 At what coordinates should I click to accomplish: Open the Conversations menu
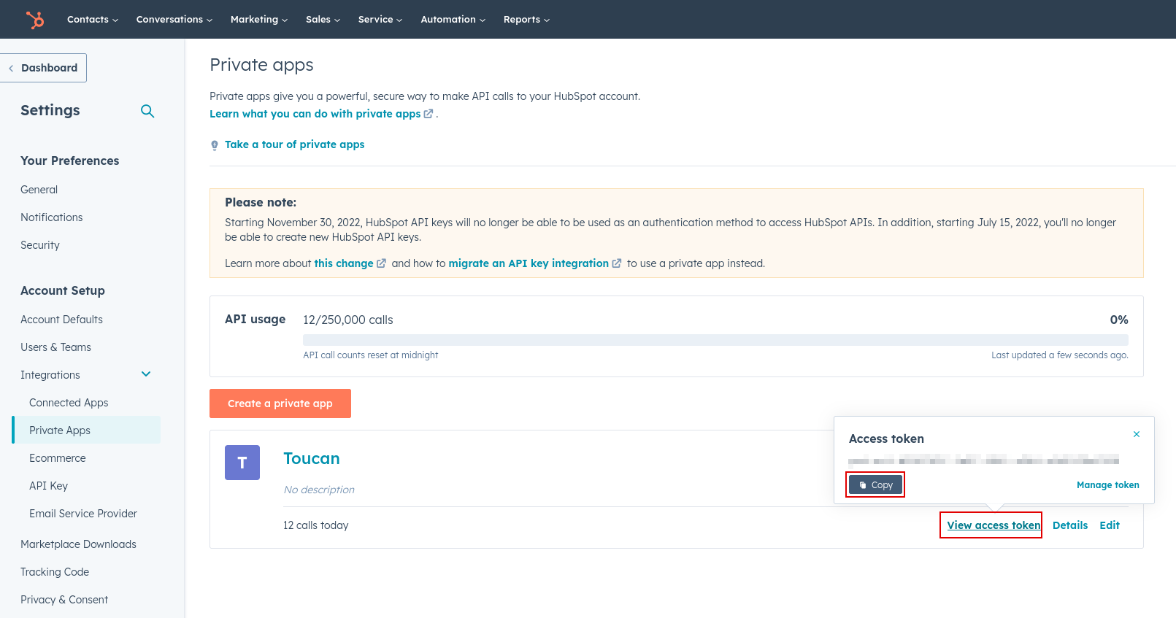(x=174, y=20)
